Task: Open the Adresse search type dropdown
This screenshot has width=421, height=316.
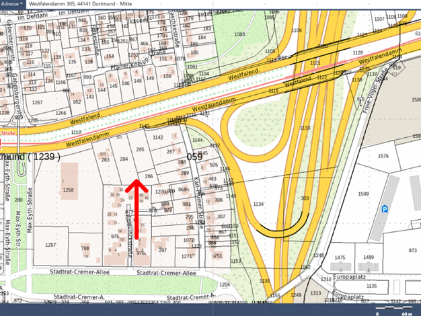Action: pos(12,4)
